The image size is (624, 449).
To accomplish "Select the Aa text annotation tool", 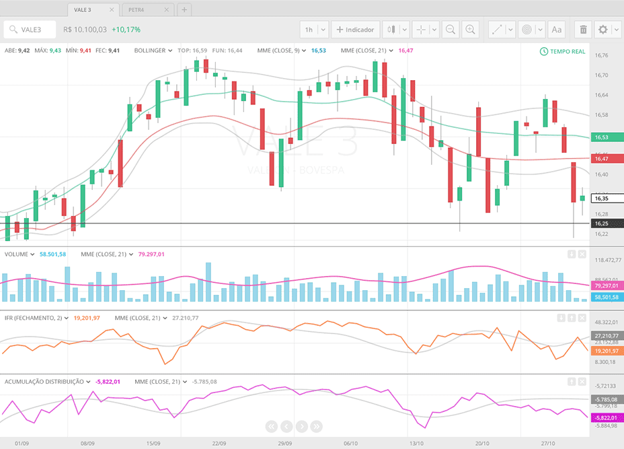I will 556,30.
